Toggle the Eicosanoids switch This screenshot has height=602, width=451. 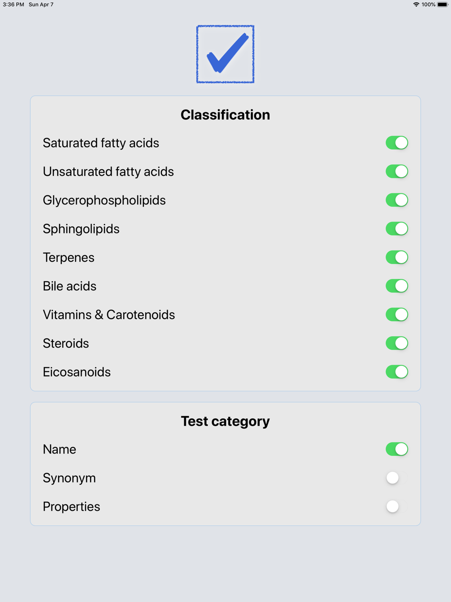pos(397,372)
